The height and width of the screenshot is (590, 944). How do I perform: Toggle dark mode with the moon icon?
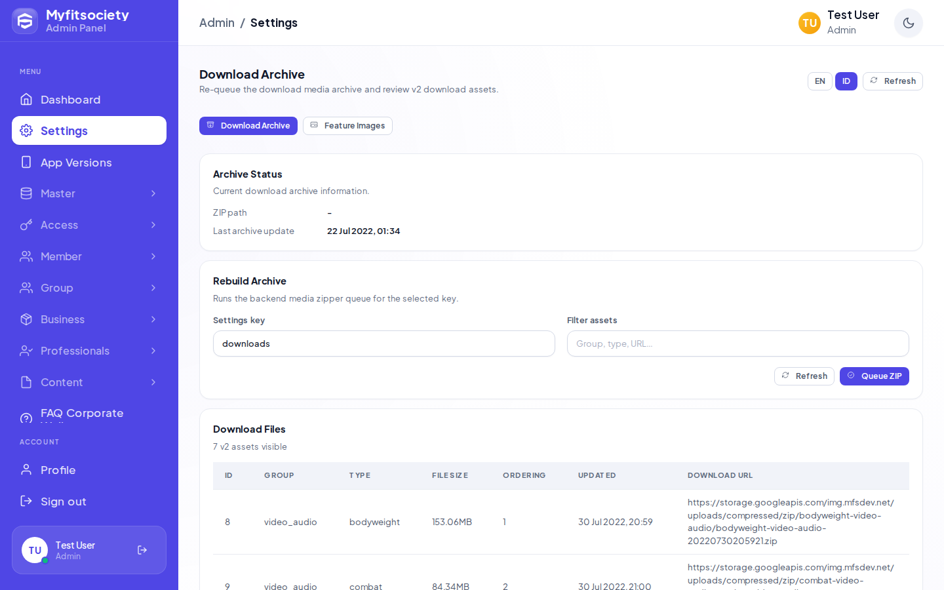click(909, 23)
